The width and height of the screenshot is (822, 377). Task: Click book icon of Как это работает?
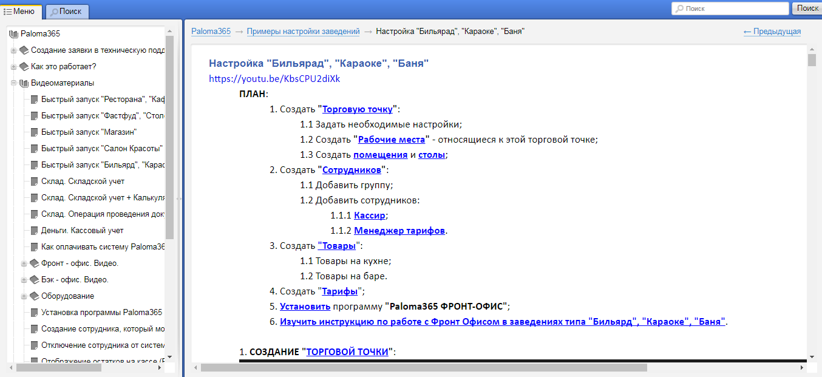[x=24, y=66]
